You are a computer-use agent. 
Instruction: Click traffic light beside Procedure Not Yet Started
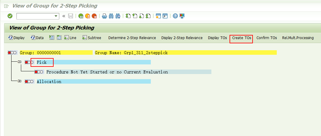tap(39, 72)
